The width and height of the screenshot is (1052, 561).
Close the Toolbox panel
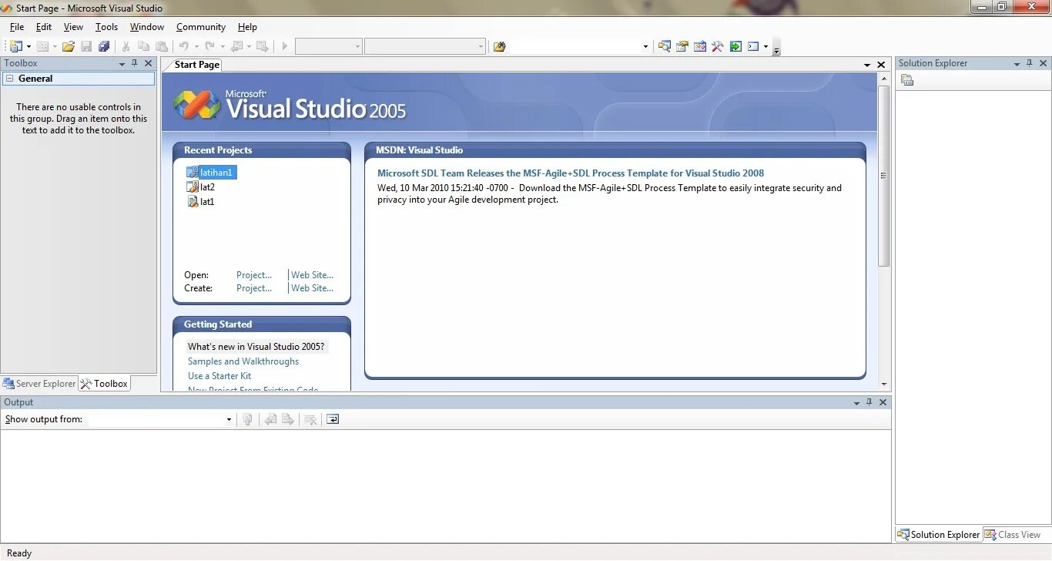149,63
